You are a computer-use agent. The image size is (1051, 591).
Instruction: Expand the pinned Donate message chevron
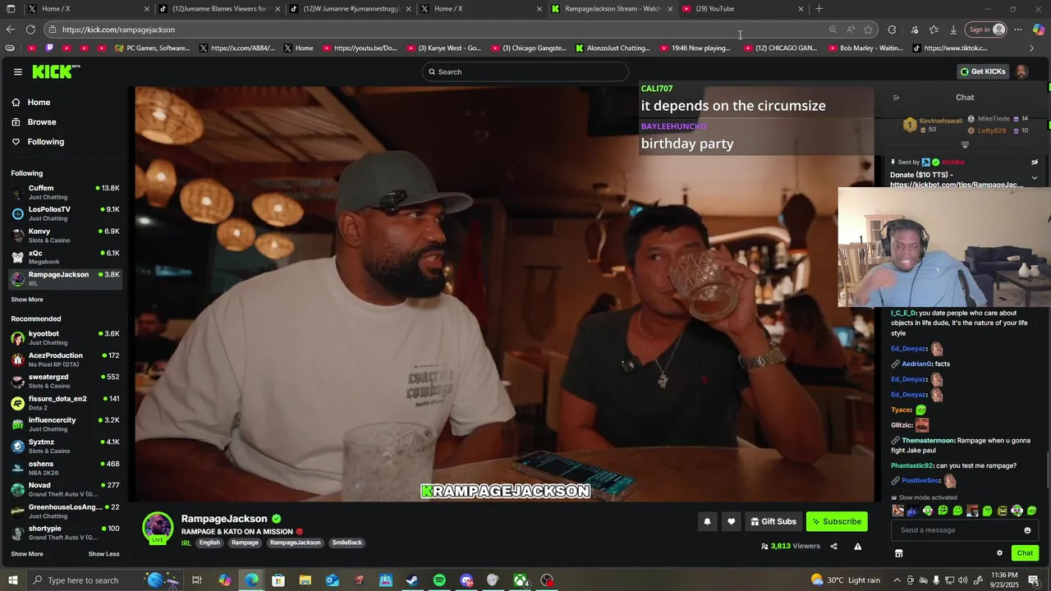point(1035,178)
